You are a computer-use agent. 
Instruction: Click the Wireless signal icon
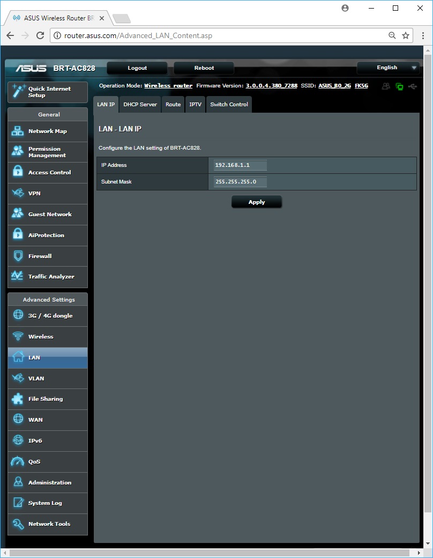[x=18, y=336]
